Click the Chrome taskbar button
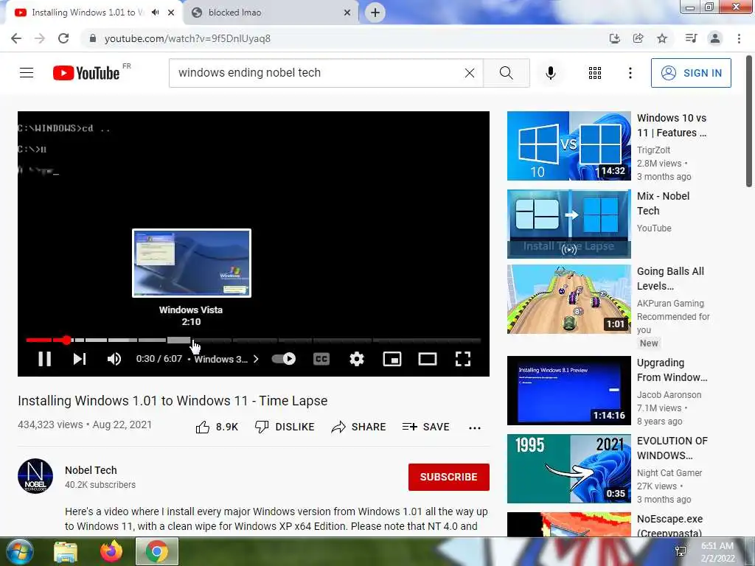The height and width of the screenshot is (566, 755). (x=157, y=551)
